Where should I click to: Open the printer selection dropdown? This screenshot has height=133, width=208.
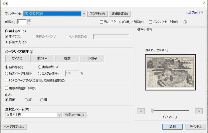point(84,14)
